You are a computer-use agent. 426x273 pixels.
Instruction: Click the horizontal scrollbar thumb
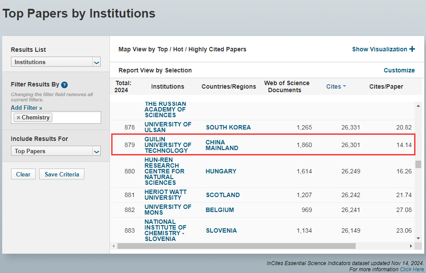[x=236, y=246]
